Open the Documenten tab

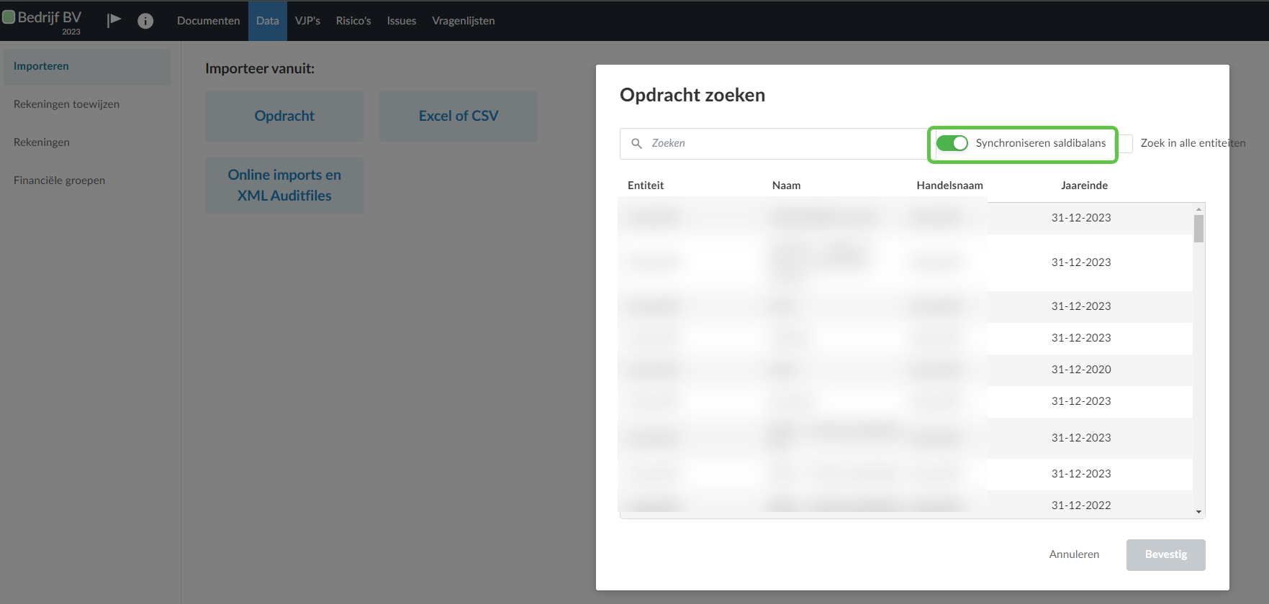(x=209, y=21)
